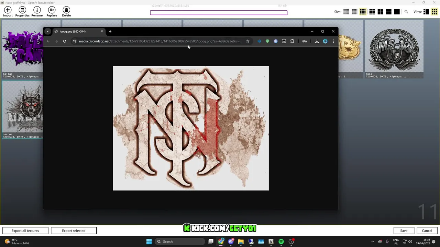Reload the looog.png page
440x247 pixels.
[x=65, y=41]
